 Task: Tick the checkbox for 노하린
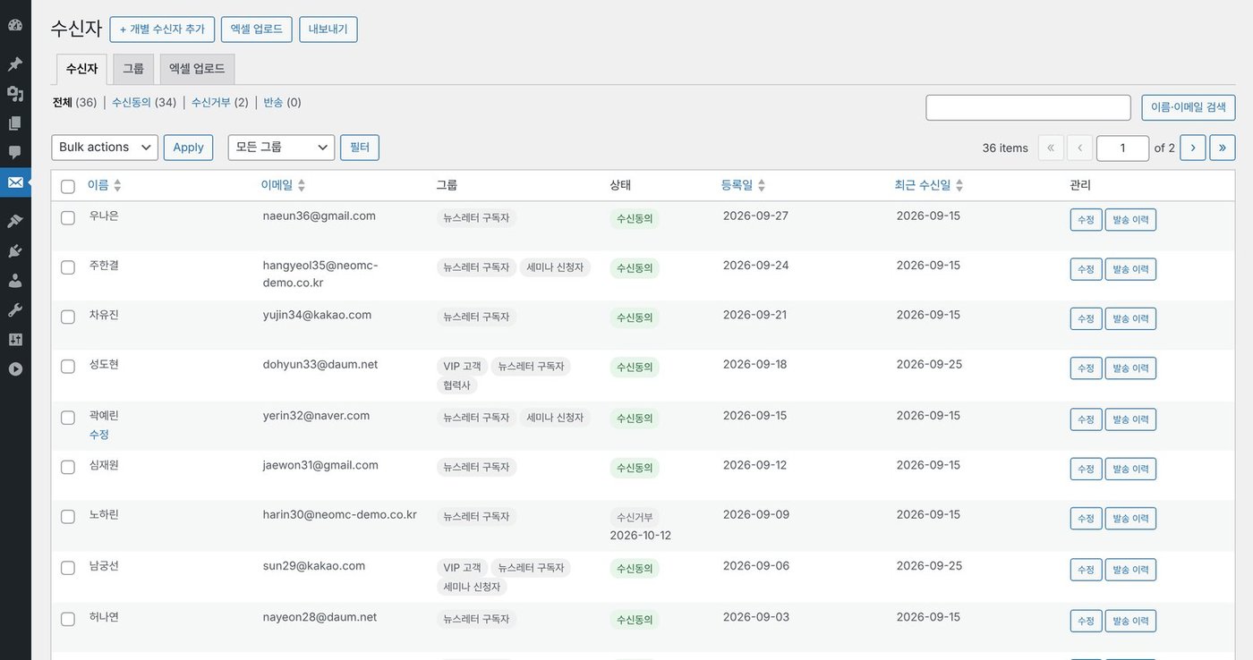[x=68, y=516]
